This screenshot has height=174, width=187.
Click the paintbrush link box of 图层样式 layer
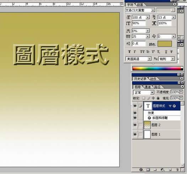click(x=140, y=106)
